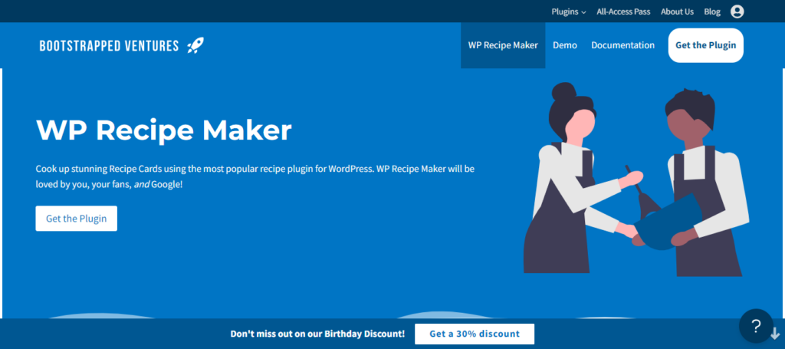Image resolution: width=785 pixels, height=349 pixels.
Task: Open the user account icon
Action: 737,12
